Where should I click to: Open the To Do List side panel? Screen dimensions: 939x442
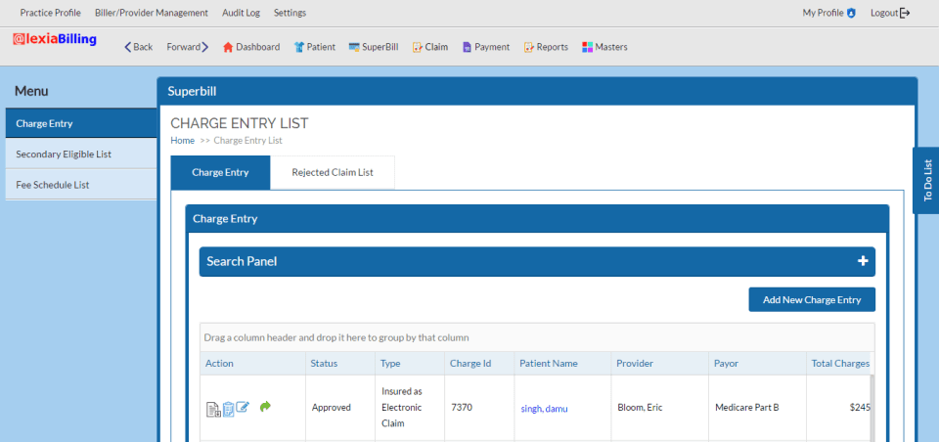coord(926,180)
